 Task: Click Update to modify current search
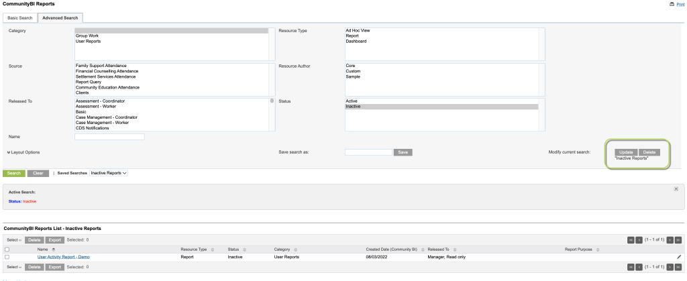click(626, 152)
